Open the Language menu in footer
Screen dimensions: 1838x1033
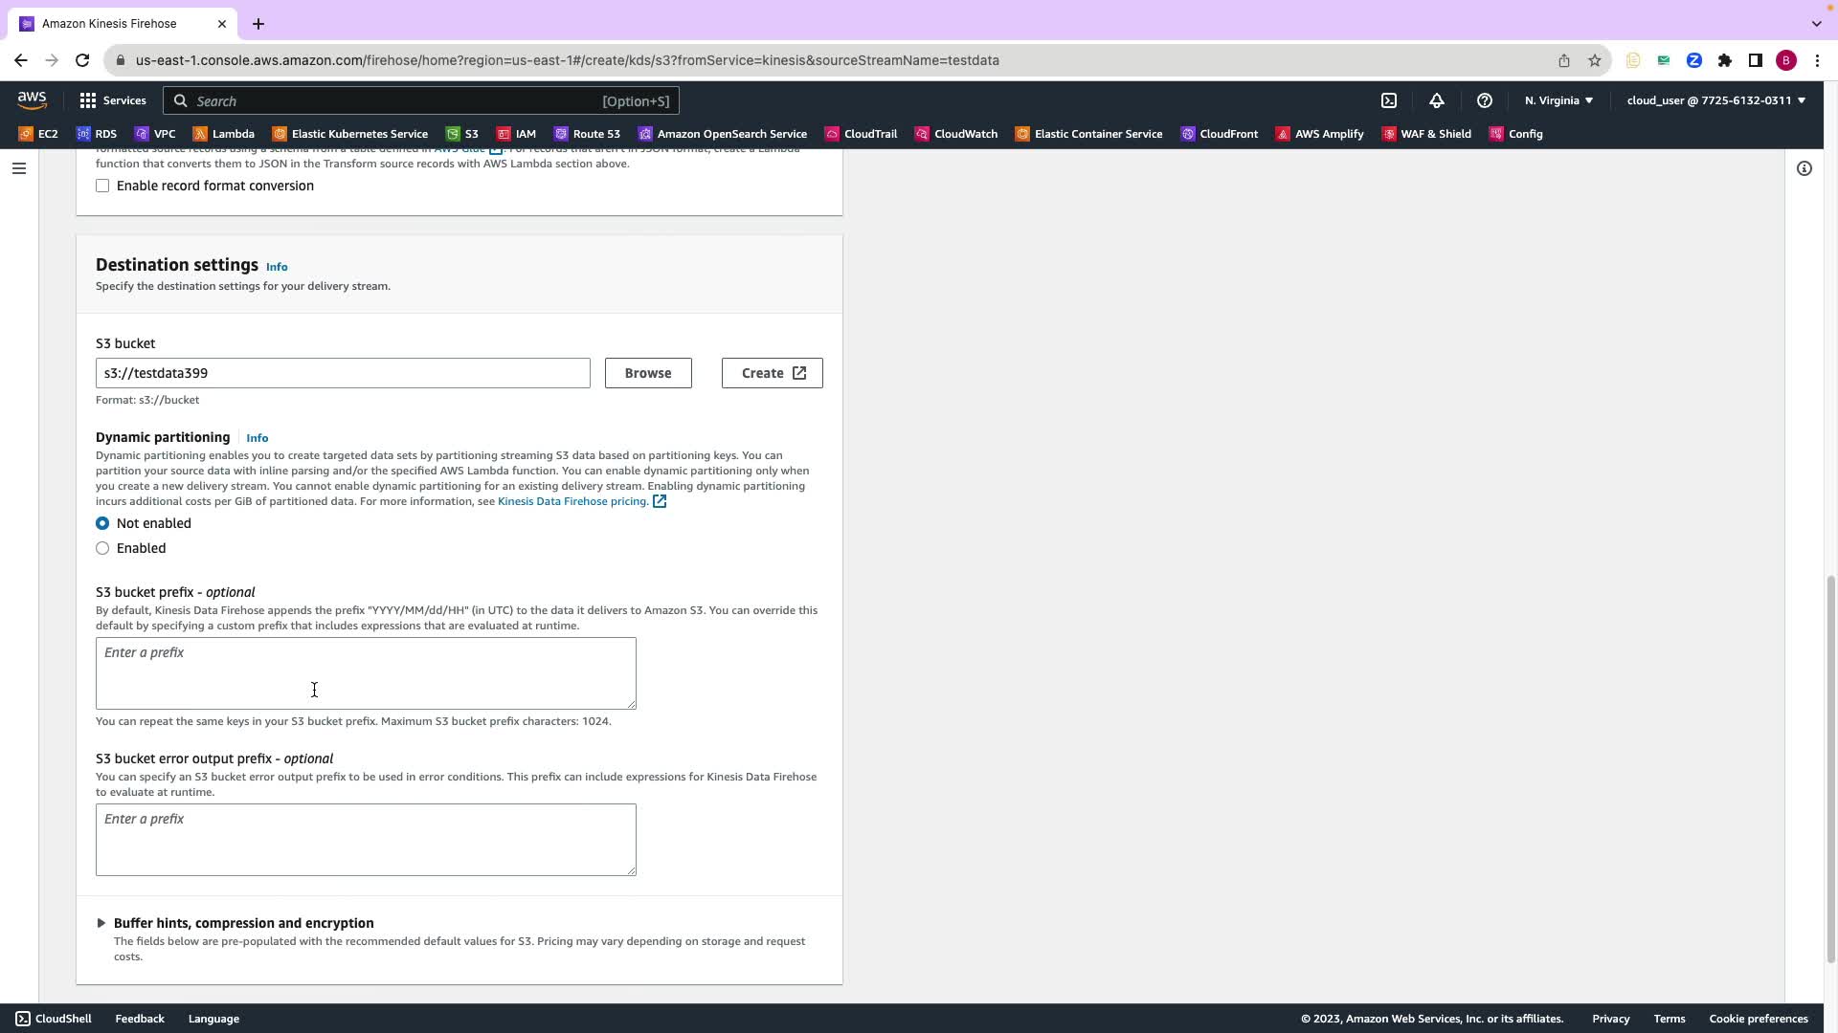click(213, 1019)
